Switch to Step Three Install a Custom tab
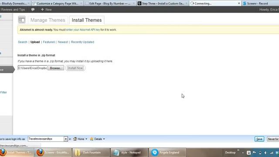The image size is (279, 157). pyautogui.click(x=163, y=3)
